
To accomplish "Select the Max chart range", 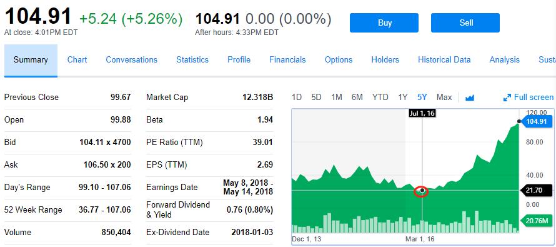I will tap(444, 98).
